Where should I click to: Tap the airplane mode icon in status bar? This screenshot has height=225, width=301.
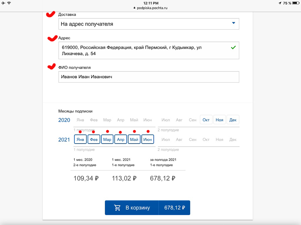[3, 3]
